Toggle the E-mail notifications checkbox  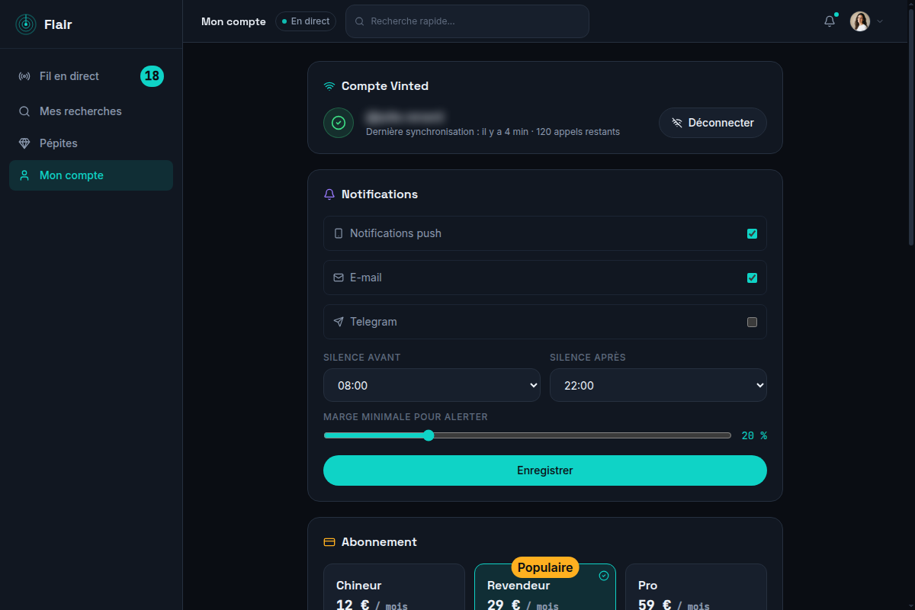(753, 278)
